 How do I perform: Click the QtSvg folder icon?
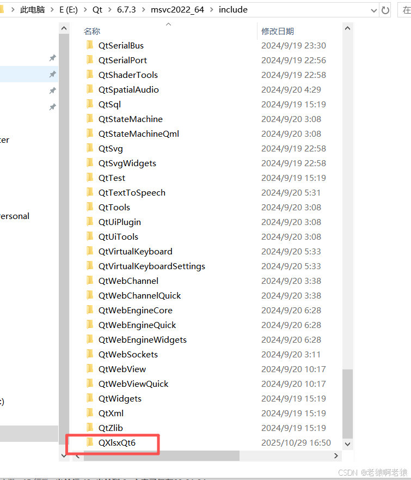tap(90, 148)
